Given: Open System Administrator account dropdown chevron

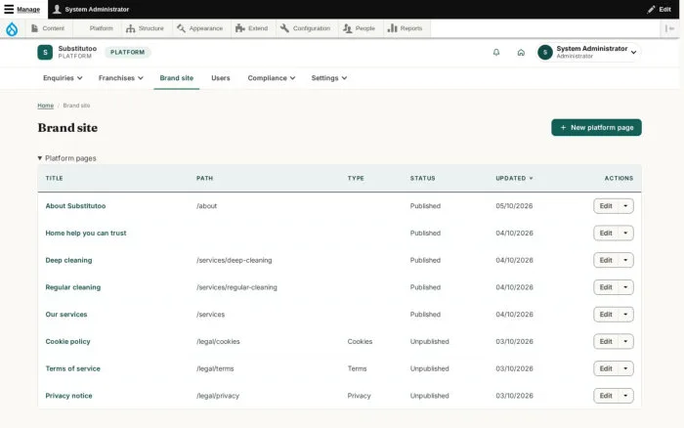Looking at the screenshot, I should 633,53.
